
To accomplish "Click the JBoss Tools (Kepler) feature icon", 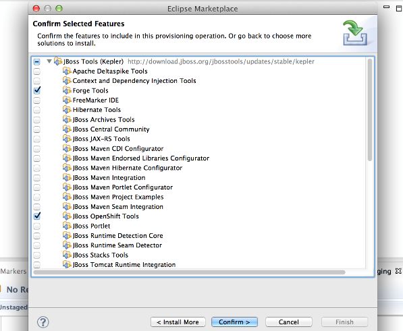I will click(x=58, y=61).
